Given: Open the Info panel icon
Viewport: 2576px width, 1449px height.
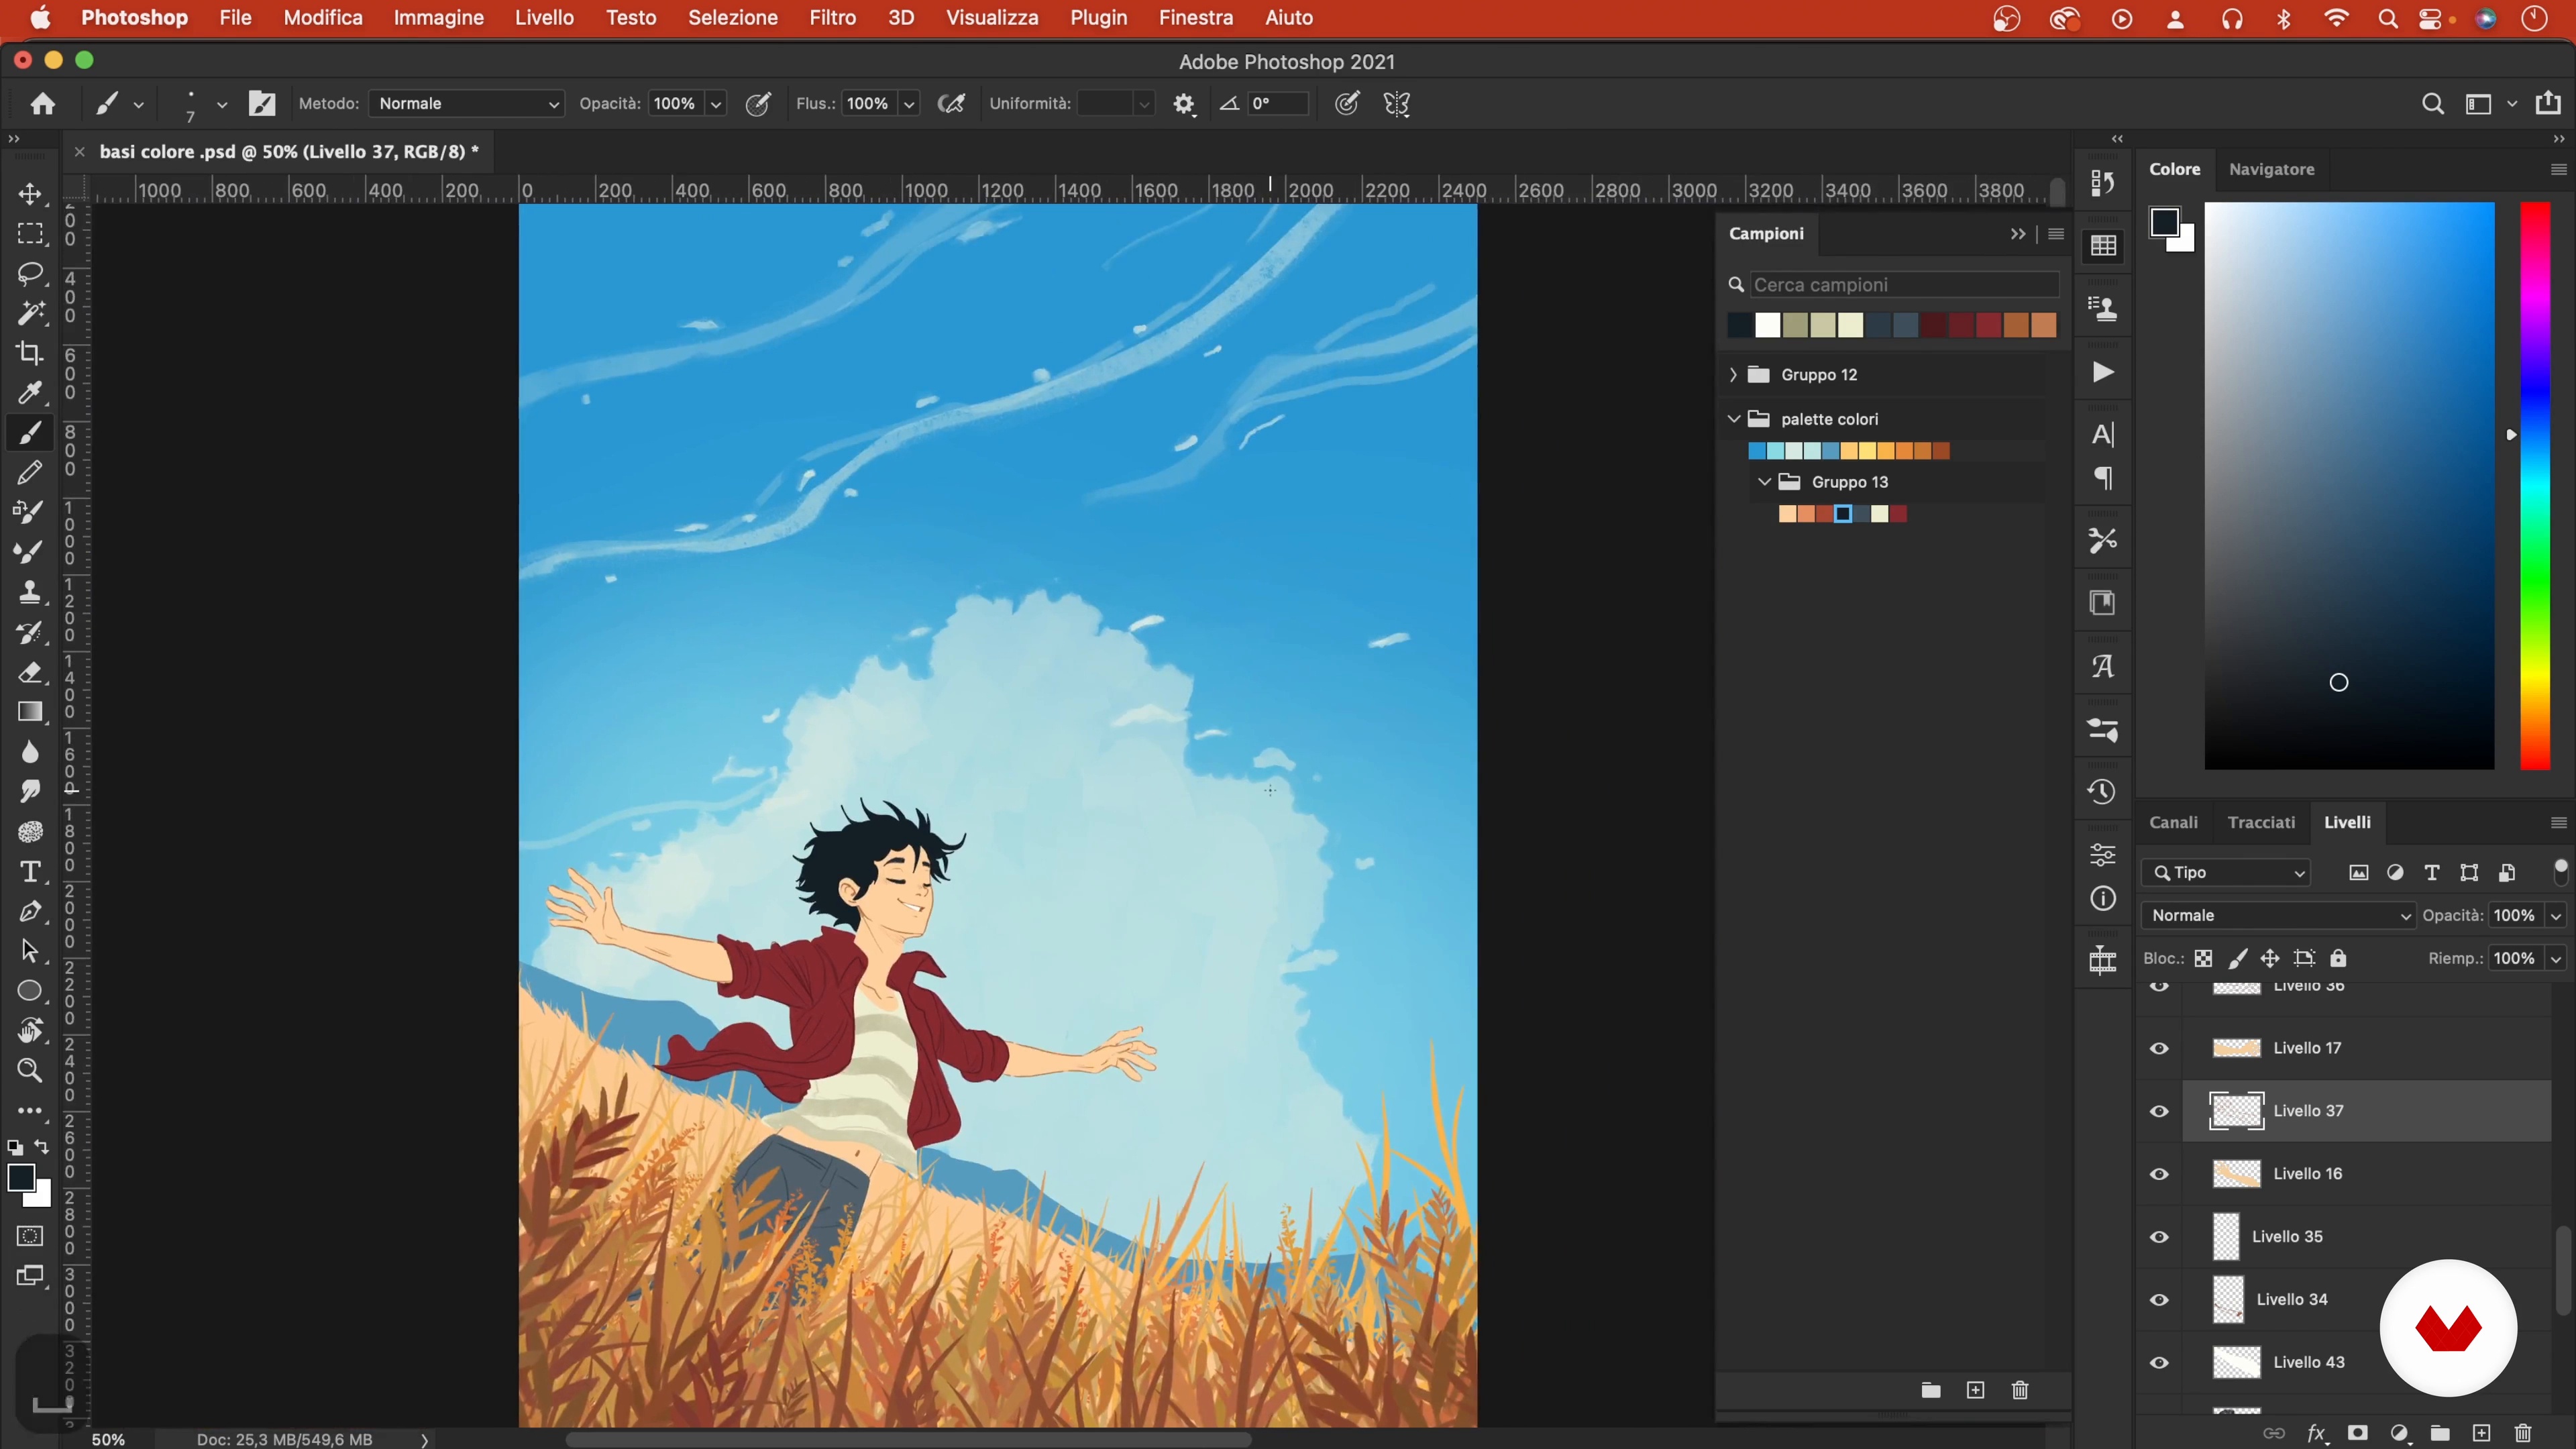Looking at the screenshot, I should [2103, 899].
